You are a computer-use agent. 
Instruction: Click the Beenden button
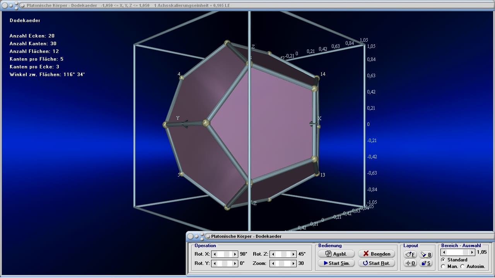point(377,254)
